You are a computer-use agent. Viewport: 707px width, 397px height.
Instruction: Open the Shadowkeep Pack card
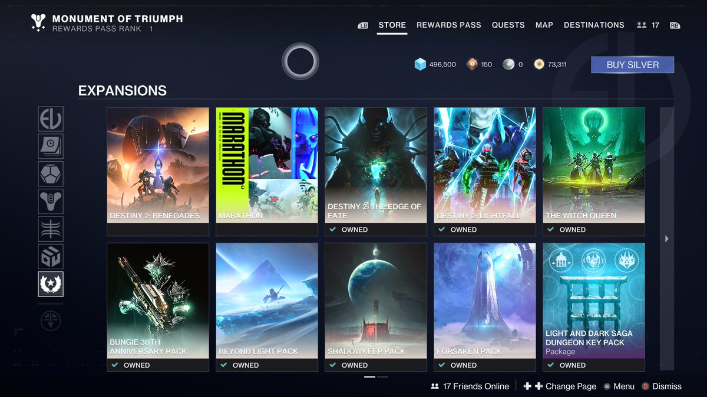click(376, 307)
